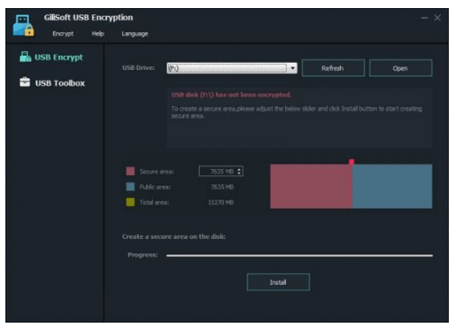This screenshot has height=328, width=456.
Task: Click the Total area 15270 MB value
Action: tap(220, 202)
